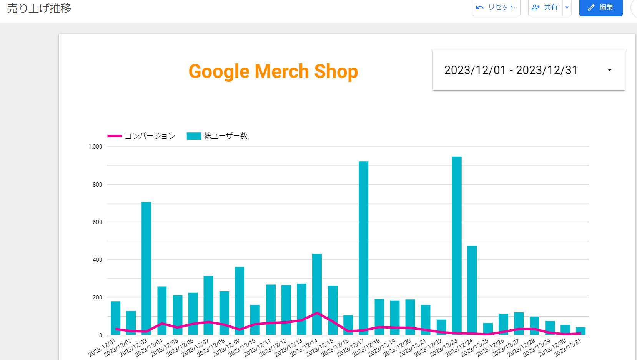Screen dimensions: 637x360
Task: Click the bar for 2023/12/14
Action: pyautogui.click(x=317, y=294)
